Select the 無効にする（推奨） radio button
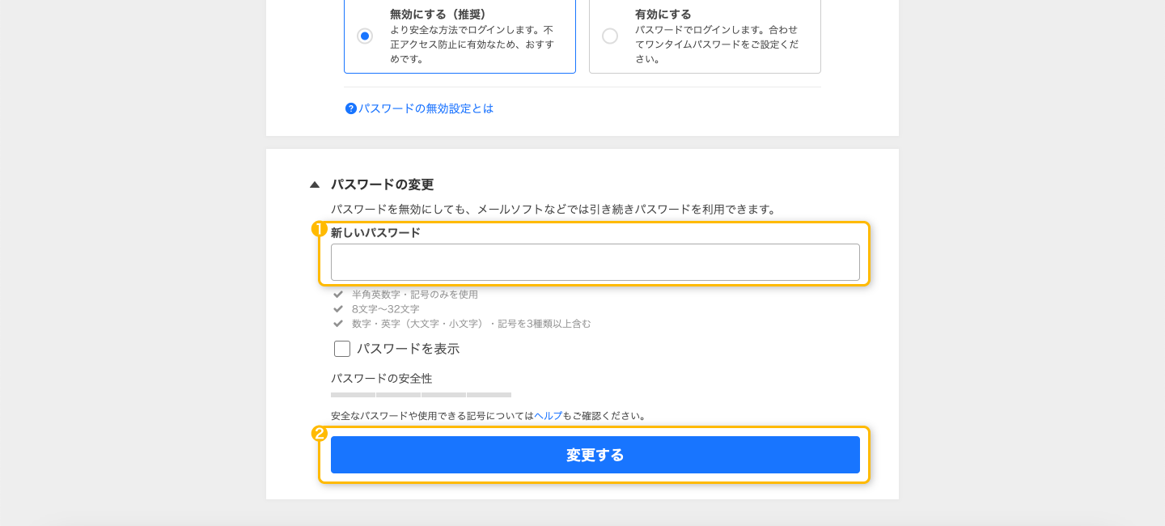Image resolution: width=1165 pixels, height=526 pixels. pos(365,36)
